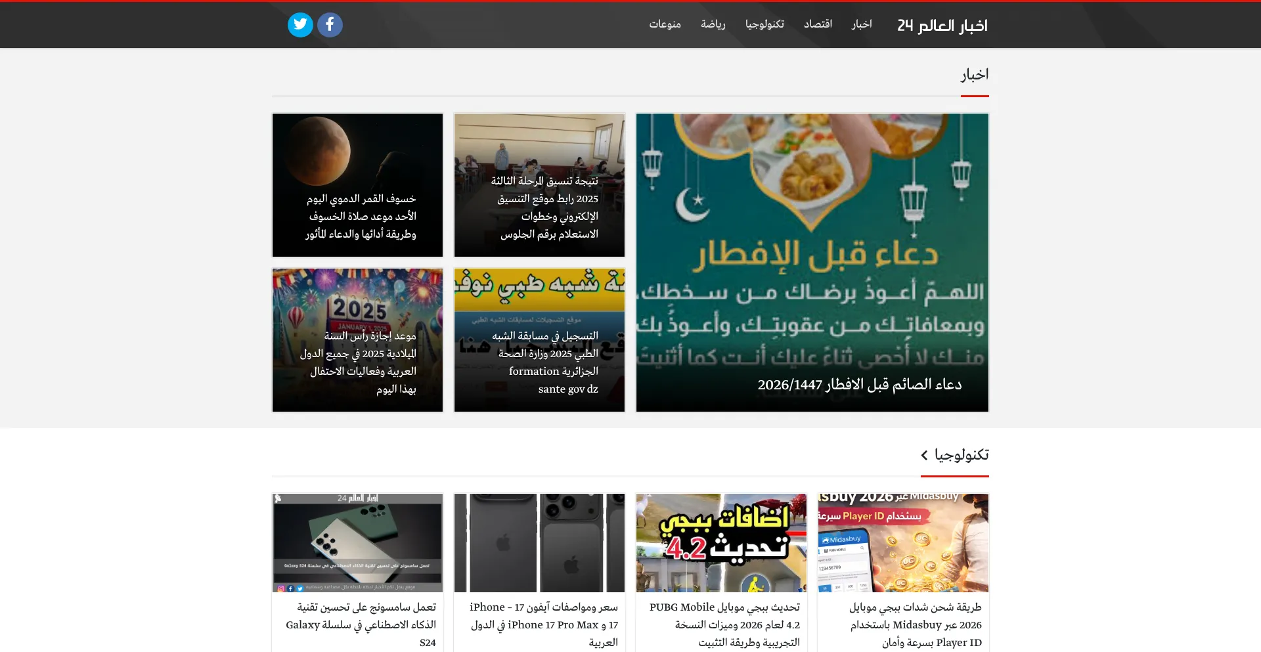The width and height of the screenshot is (1261, 652).
Task: Open article التسجيل في مسابقة الشبه الطبي
Action: pos(539,340)
